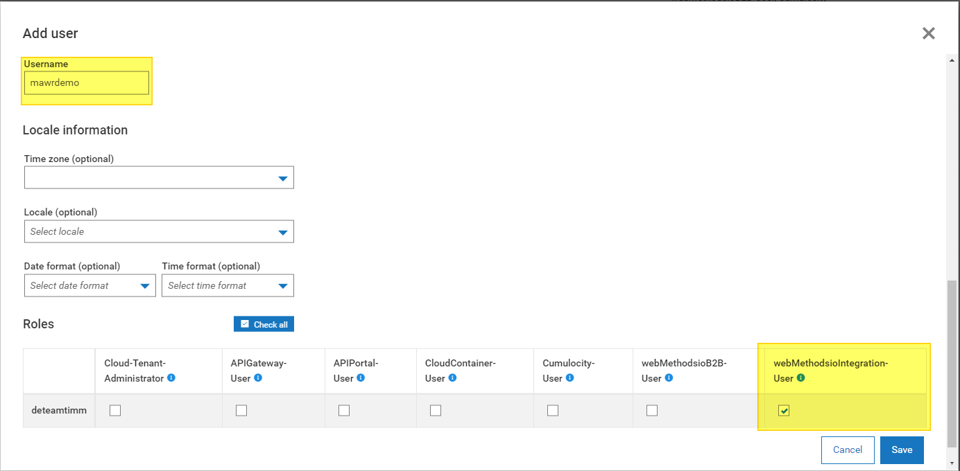Open the Select time format dropdown
Screen dimensions: 960x471
pyautogui.click(x=228, y=286)
